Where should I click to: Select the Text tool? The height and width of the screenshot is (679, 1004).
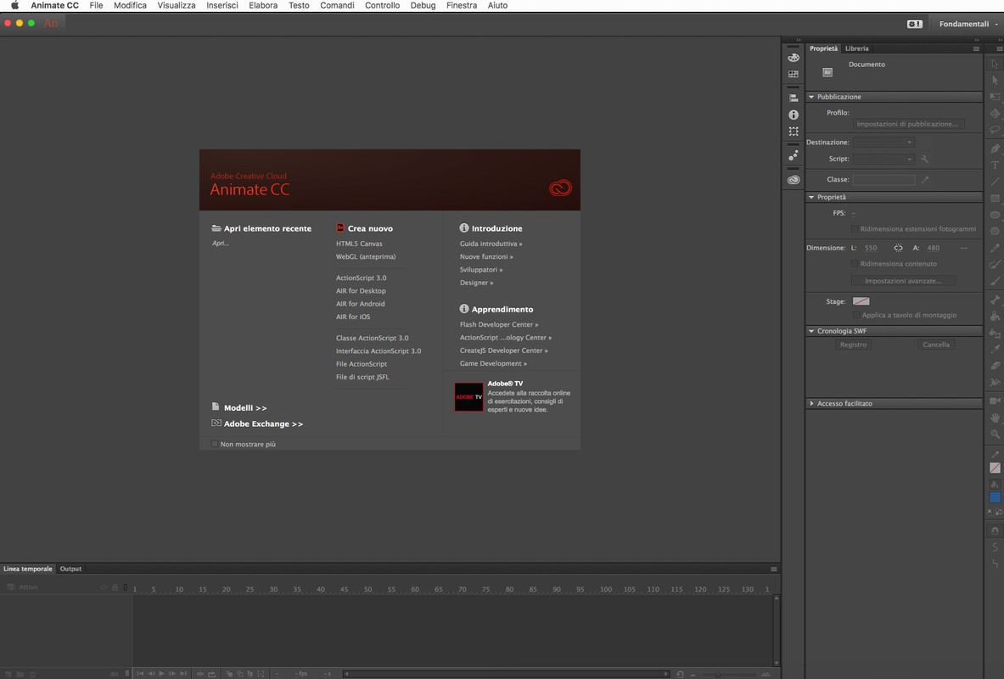click(995, 166)
